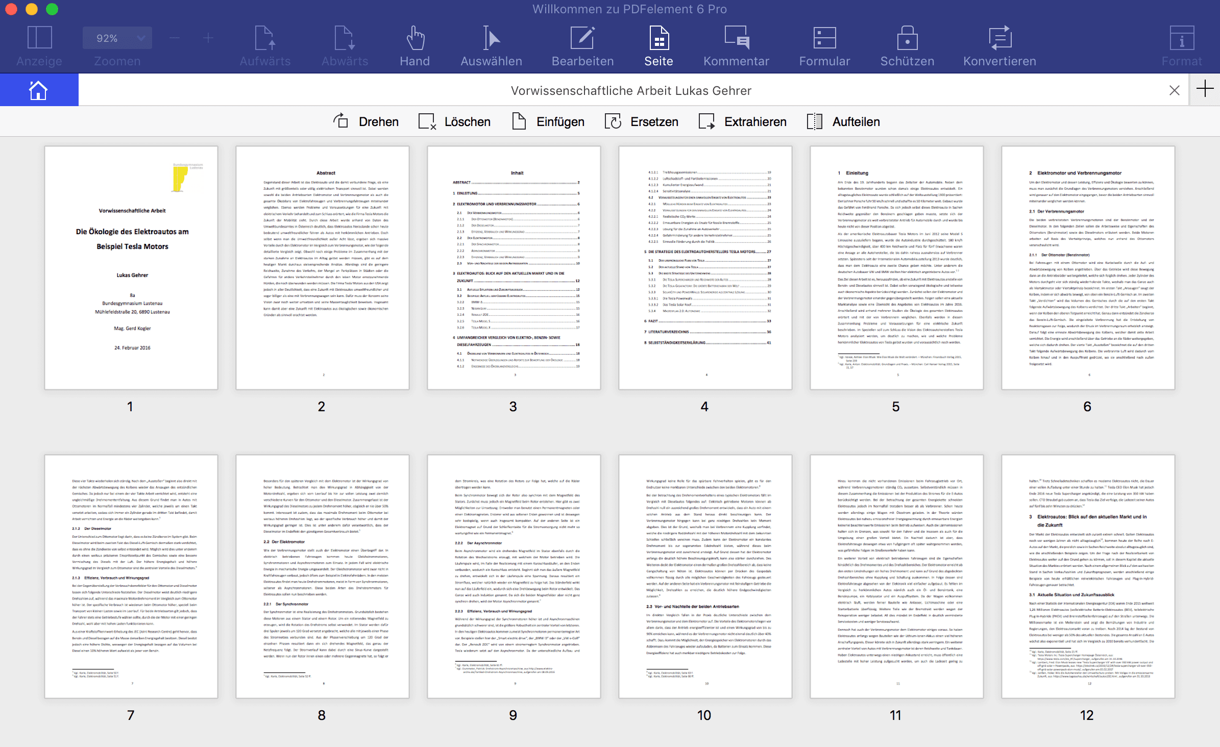Open the Schützen protection tools
The width and height of the screenshot is (1220, 747).
click(907, 46)
